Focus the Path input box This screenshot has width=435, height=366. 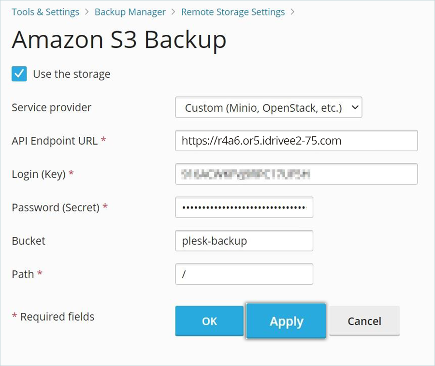[244, 274]
